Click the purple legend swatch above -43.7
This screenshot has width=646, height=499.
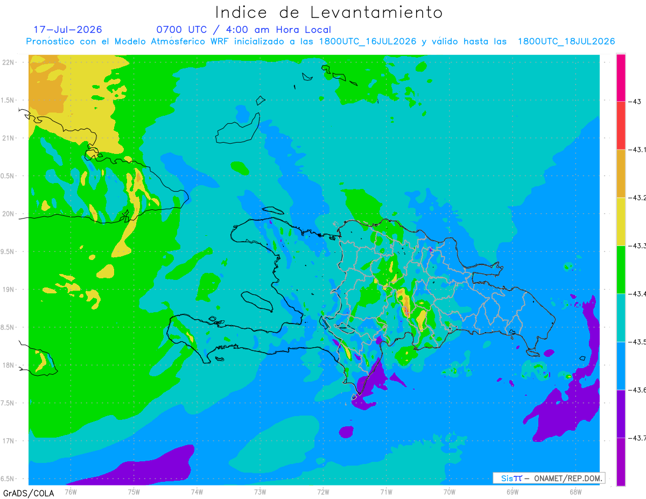coord(621,413)
